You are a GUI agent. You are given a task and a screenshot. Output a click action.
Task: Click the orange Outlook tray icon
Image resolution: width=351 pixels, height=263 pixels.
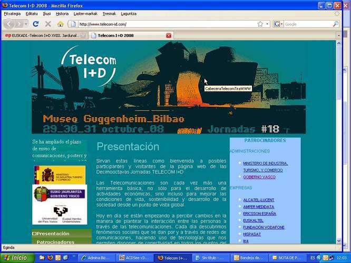pyautogui.click(x=326, y=258)
